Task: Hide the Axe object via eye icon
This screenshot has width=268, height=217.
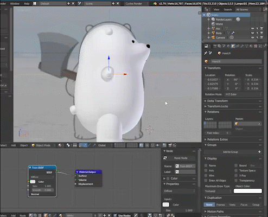Action: 253,28
